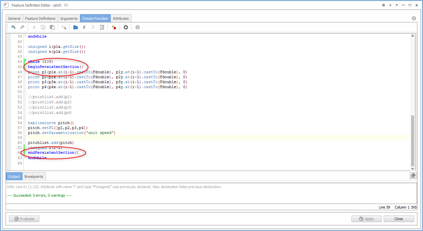
Task: Toggle the gutter marker beside line 45
Action: pos(24,67)
